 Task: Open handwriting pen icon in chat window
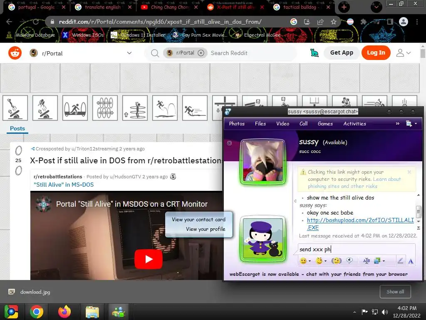click(400, 261)
